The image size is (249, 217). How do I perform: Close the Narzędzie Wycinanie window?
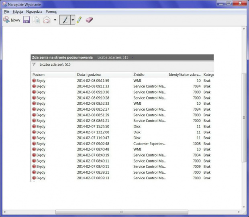240,3
